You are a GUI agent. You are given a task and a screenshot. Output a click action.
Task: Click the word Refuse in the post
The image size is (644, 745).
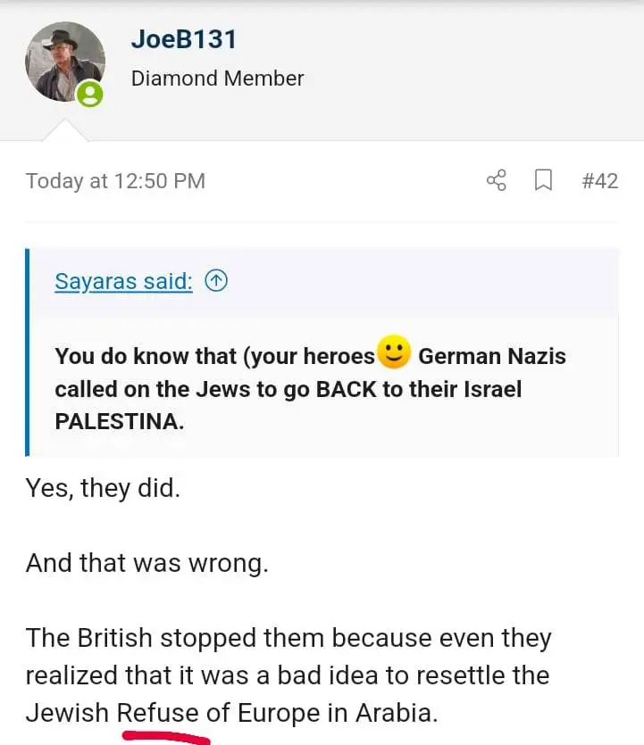[158, 713]
